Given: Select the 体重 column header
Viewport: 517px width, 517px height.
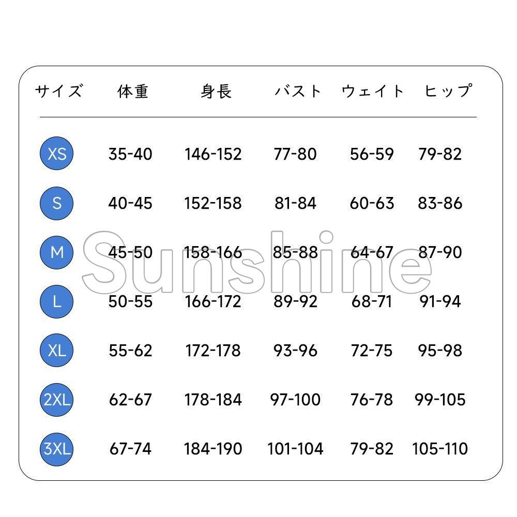Looking at the screenshot, I should pos(132,92).
